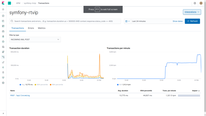Click the search transactions and errors field

(x=65, y=21)
